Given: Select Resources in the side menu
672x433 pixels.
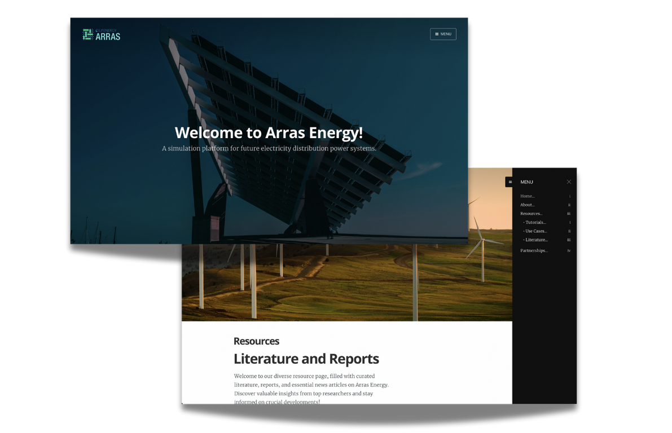Looking at the screenshot, I should (531, 214).
